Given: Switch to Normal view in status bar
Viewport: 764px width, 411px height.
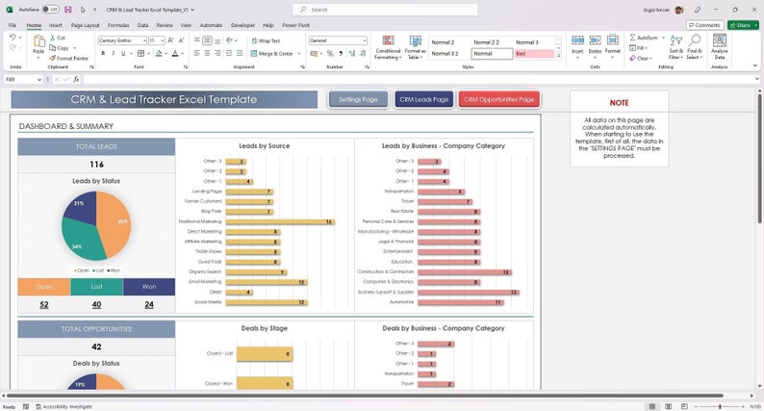Looking at the screenshot, I should 652,406.
